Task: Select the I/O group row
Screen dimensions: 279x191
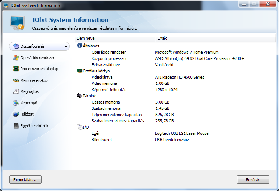Action: (175, 127)
